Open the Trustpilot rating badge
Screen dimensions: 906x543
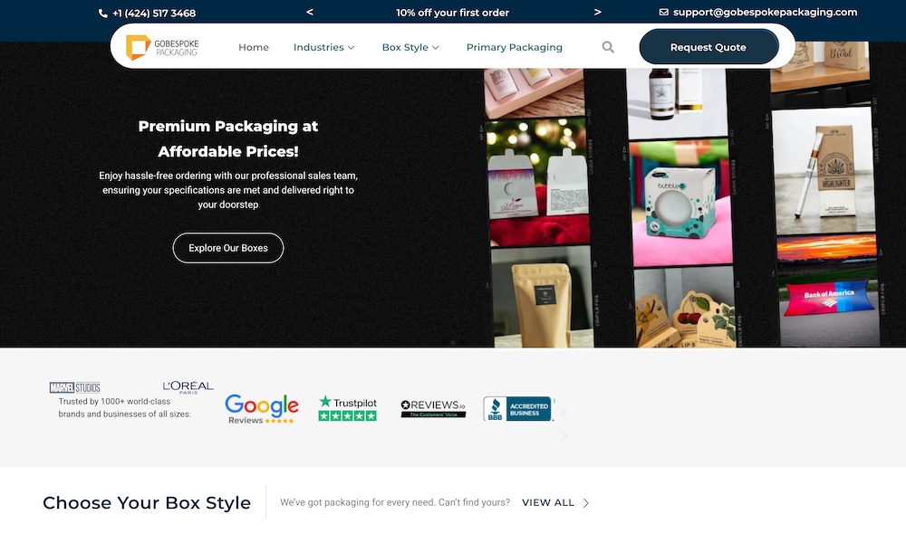(347, 409)
